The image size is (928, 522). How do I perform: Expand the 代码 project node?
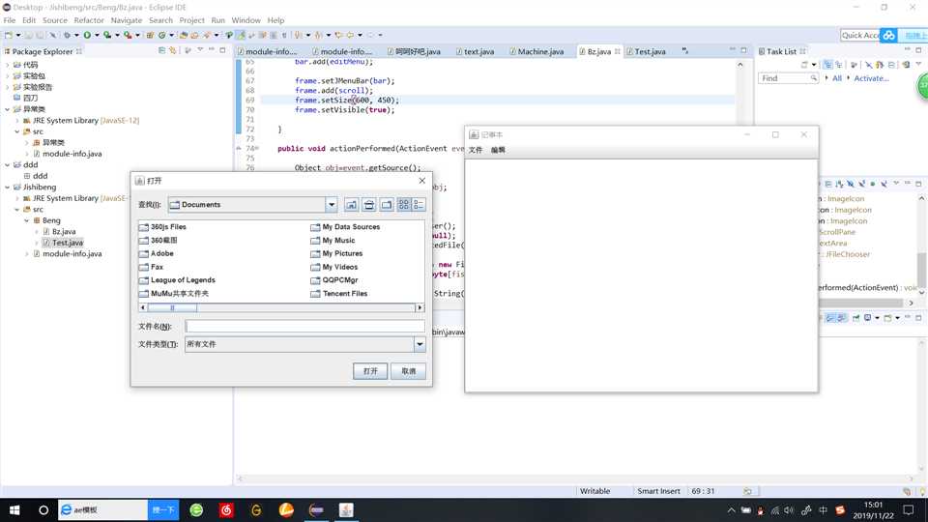[7, 65]
